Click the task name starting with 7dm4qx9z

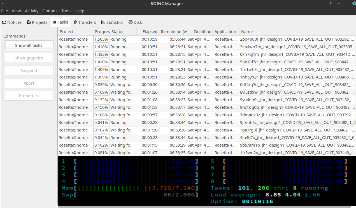pyautogui.click(x=298, y=115)
